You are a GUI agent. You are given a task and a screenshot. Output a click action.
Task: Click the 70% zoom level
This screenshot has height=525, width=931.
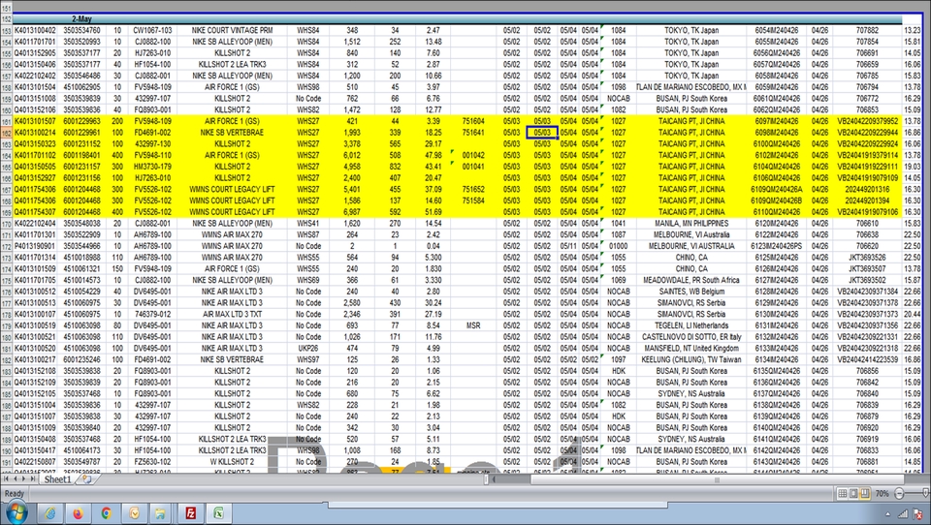882,494
